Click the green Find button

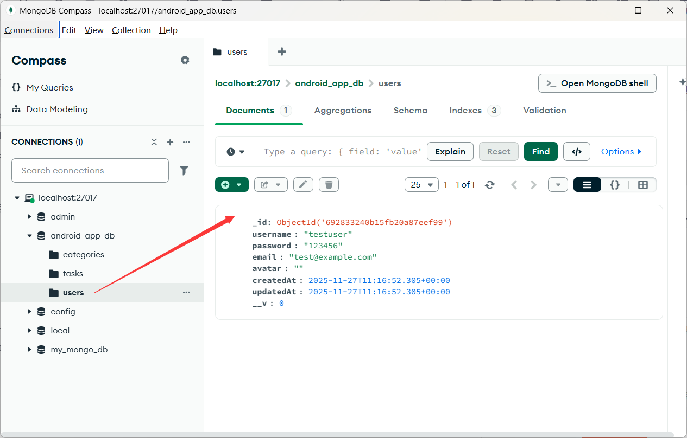click(541, 152)
